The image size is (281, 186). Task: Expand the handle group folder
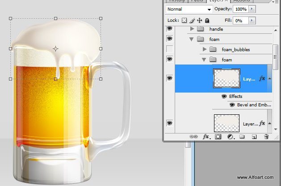(x=192, y=29)
